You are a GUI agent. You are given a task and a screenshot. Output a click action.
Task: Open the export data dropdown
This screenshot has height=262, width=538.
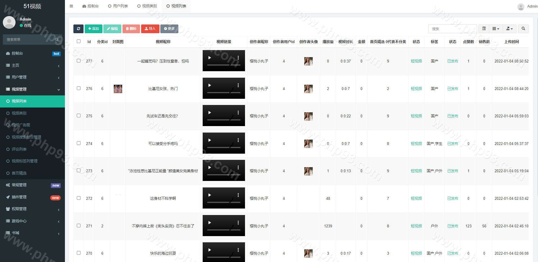(x=509, y=29)
